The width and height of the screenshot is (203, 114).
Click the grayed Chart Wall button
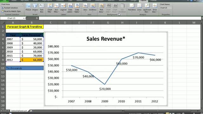[108, 8]
